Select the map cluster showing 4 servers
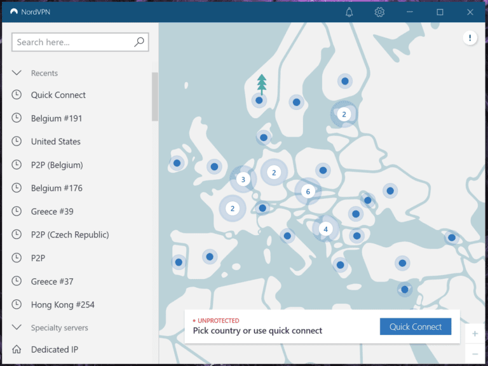Image resolution: width=488 pixels, height=366 pixels. click(x=325, y=229)
